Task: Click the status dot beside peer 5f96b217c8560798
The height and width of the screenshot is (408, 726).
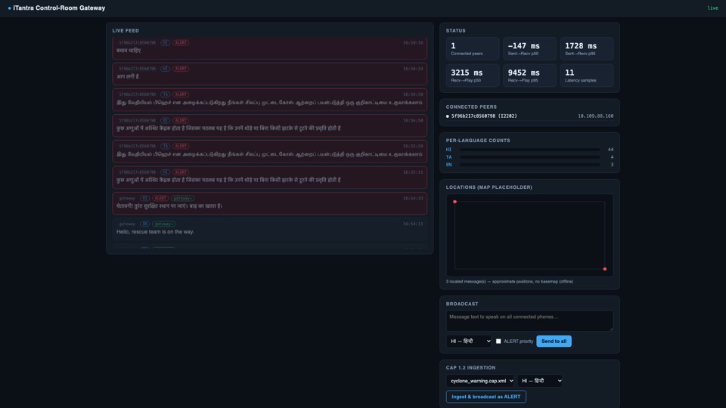Action: [447, 116]
